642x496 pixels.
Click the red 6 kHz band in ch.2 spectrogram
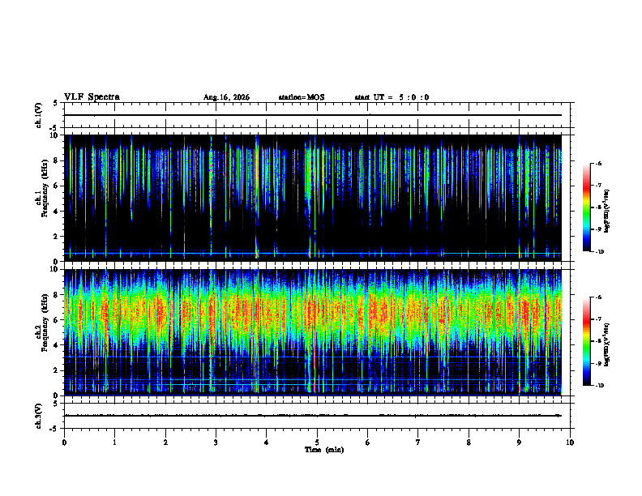point(313,313)
